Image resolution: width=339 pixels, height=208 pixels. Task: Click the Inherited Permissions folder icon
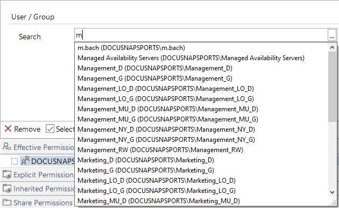(x=7, y=188)
